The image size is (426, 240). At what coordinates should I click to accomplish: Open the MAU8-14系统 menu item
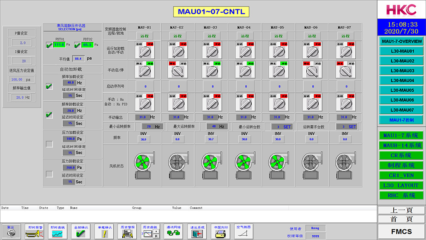coord(401,146)
